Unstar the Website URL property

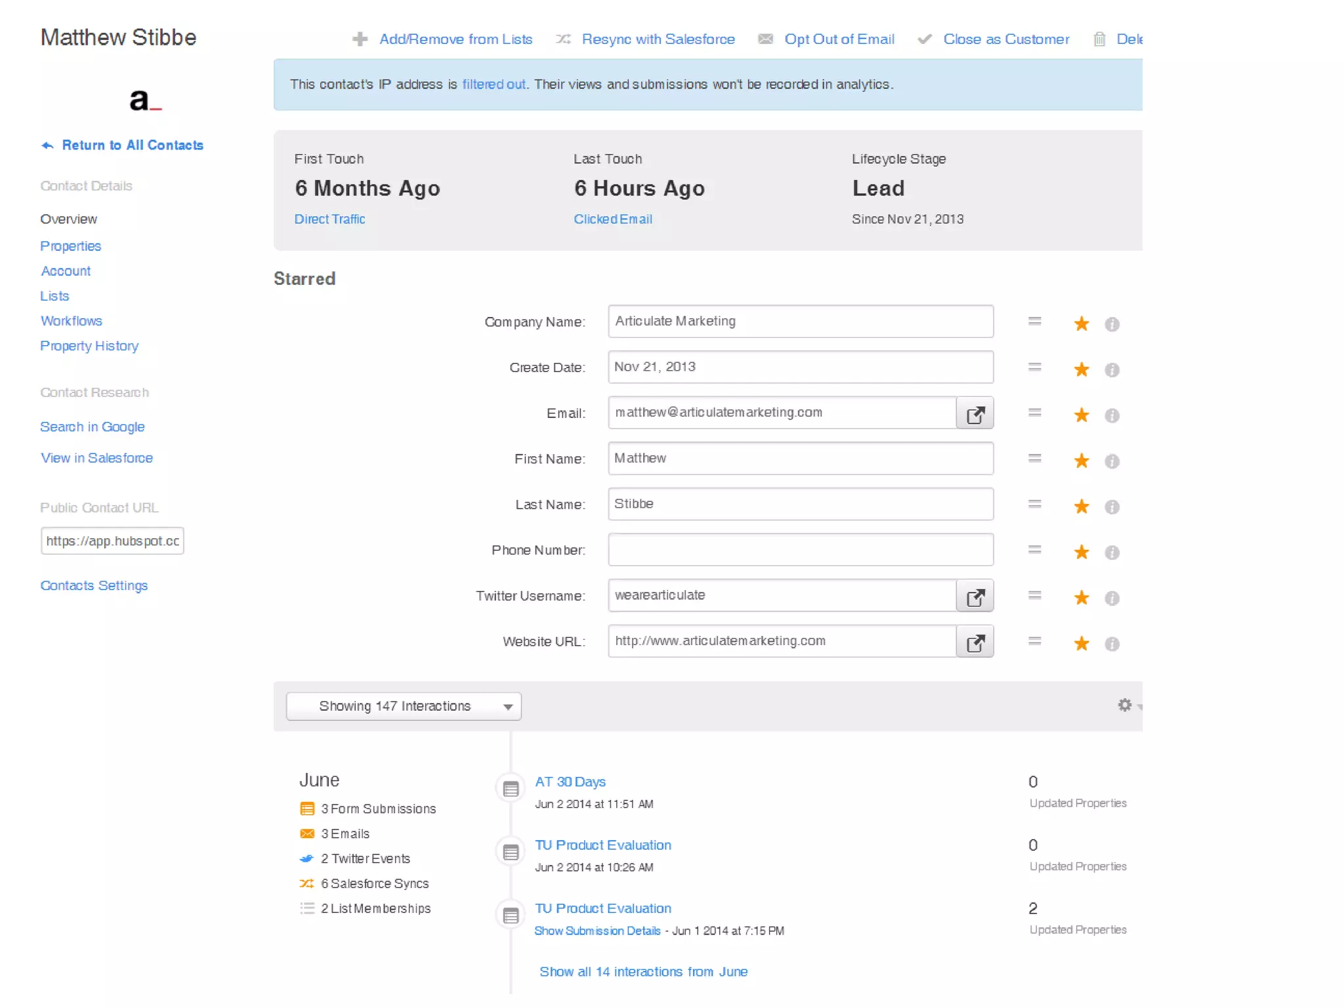1081,643
